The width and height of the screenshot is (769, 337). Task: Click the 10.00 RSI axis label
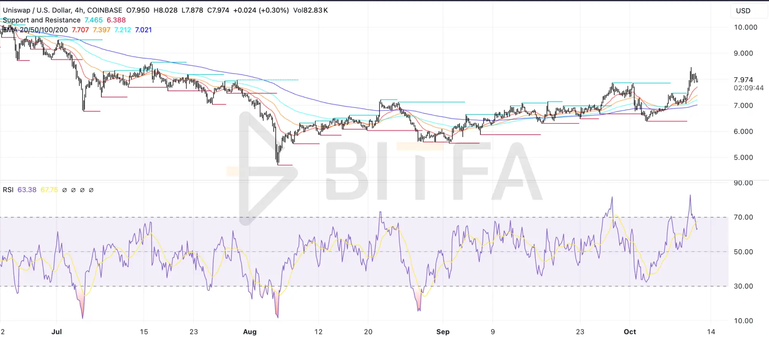(743, 321)
